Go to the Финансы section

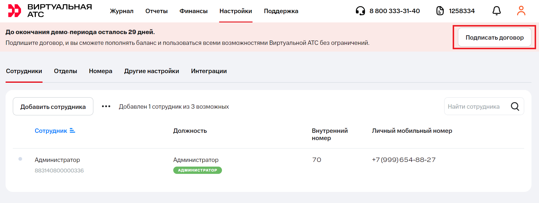[x=193, y=11]
